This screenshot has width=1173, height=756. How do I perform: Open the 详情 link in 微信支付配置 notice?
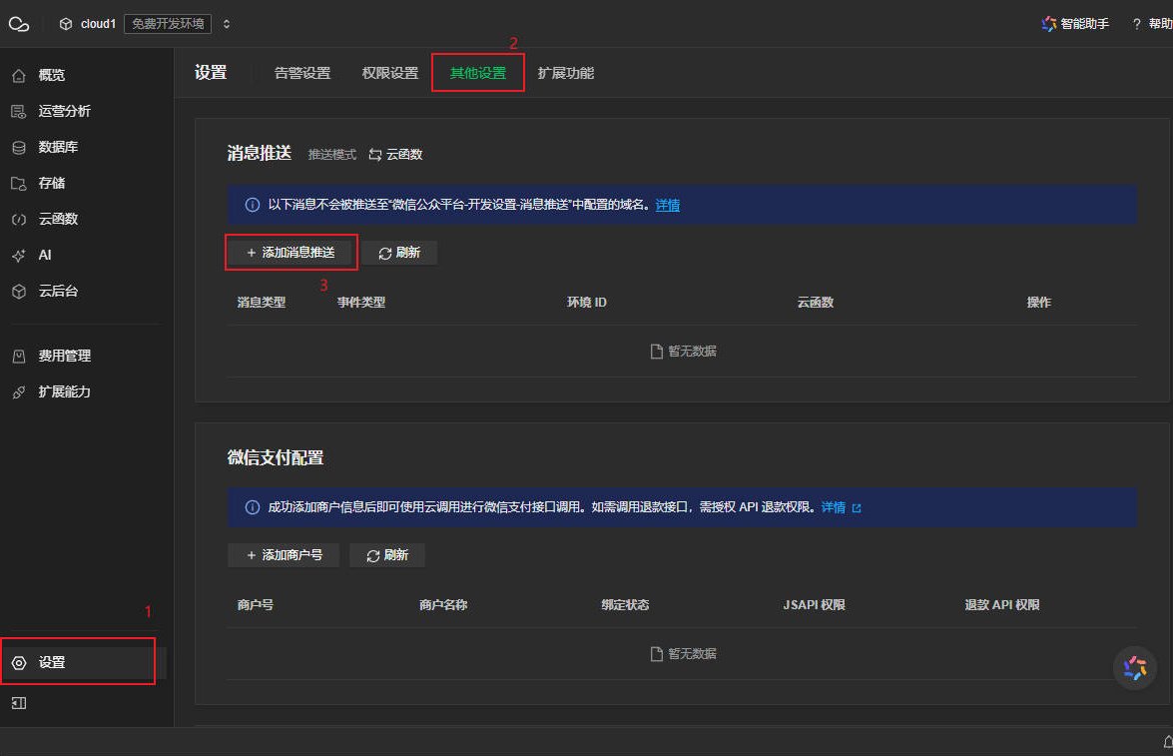841,507
